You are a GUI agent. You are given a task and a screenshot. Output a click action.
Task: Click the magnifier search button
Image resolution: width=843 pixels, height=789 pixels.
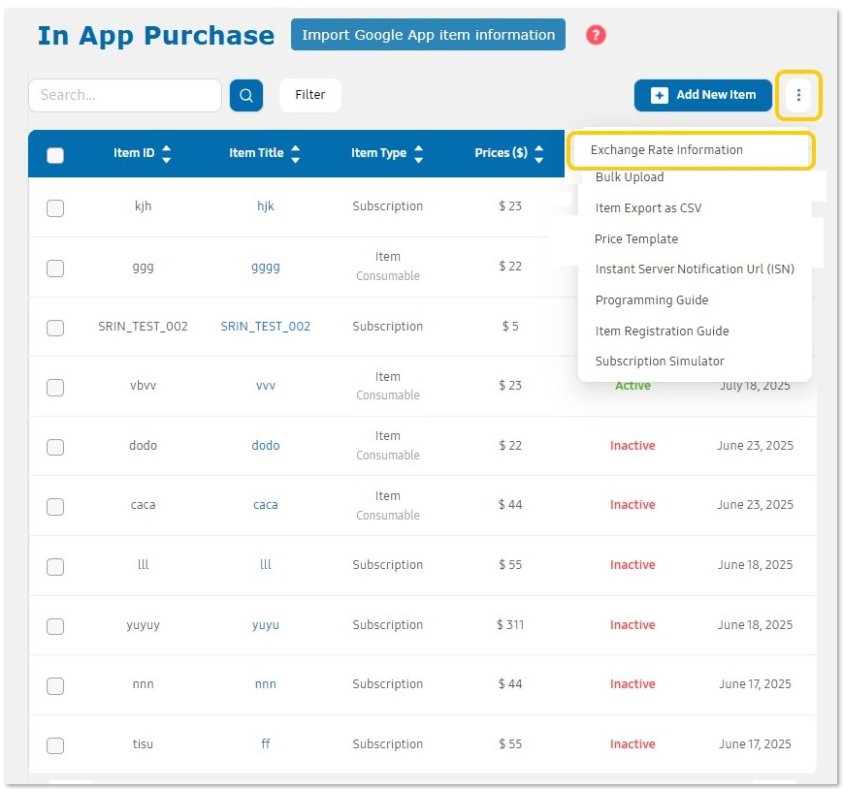pyautogui.click(x=246, y=95)
